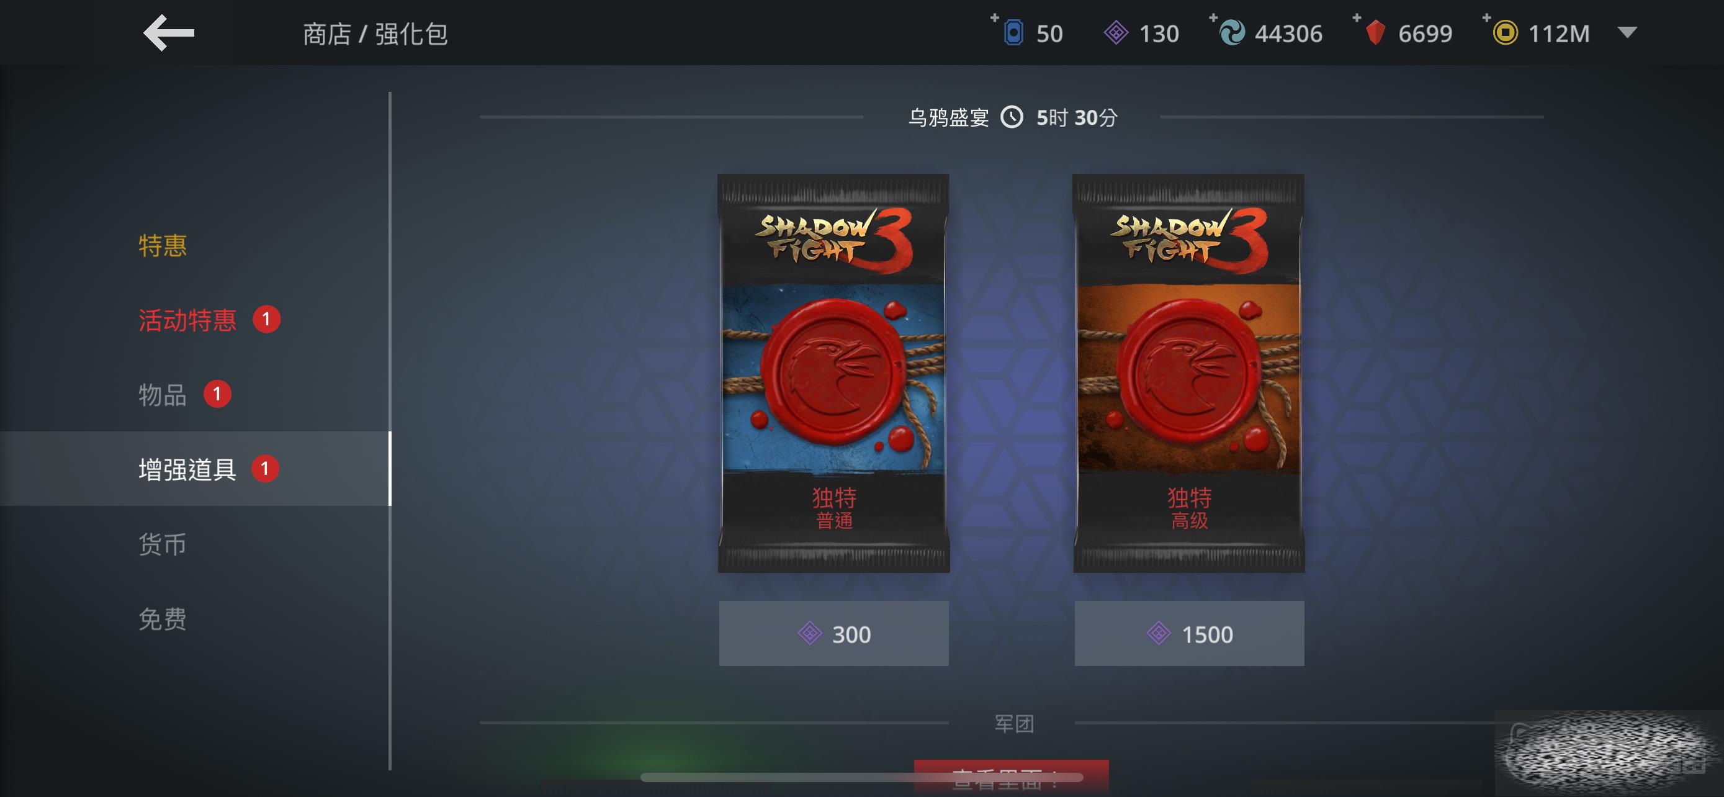Open the orange 独特 高级 booster pack
1724x797 pixels.
coord(1189,374)
